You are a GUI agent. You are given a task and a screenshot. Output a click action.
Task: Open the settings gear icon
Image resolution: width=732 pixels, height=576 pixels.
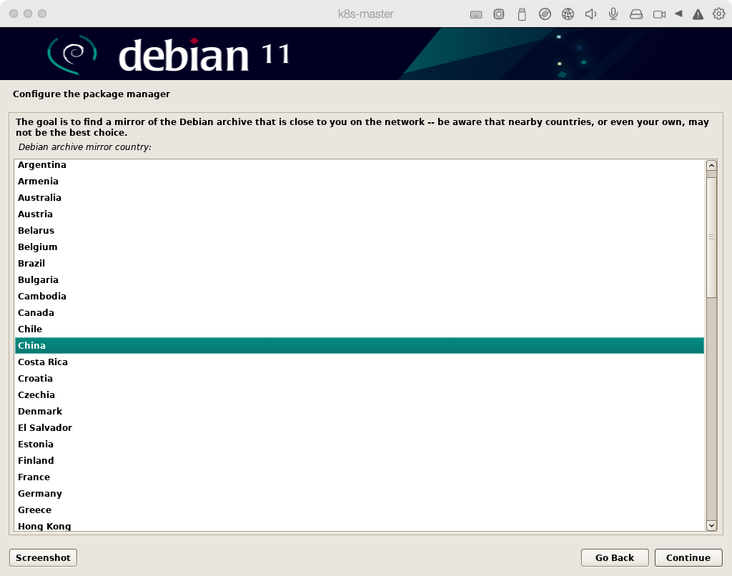pyautogui.click(x=719, y=14)
